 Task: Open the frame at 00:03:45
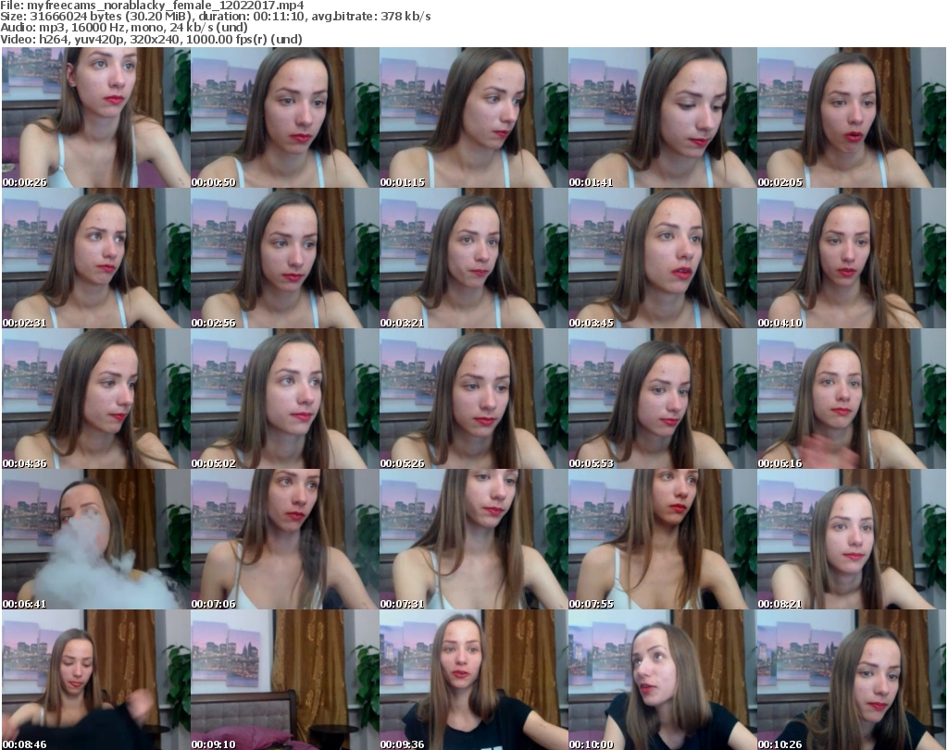pyautogui.click(x=663, y=258)
